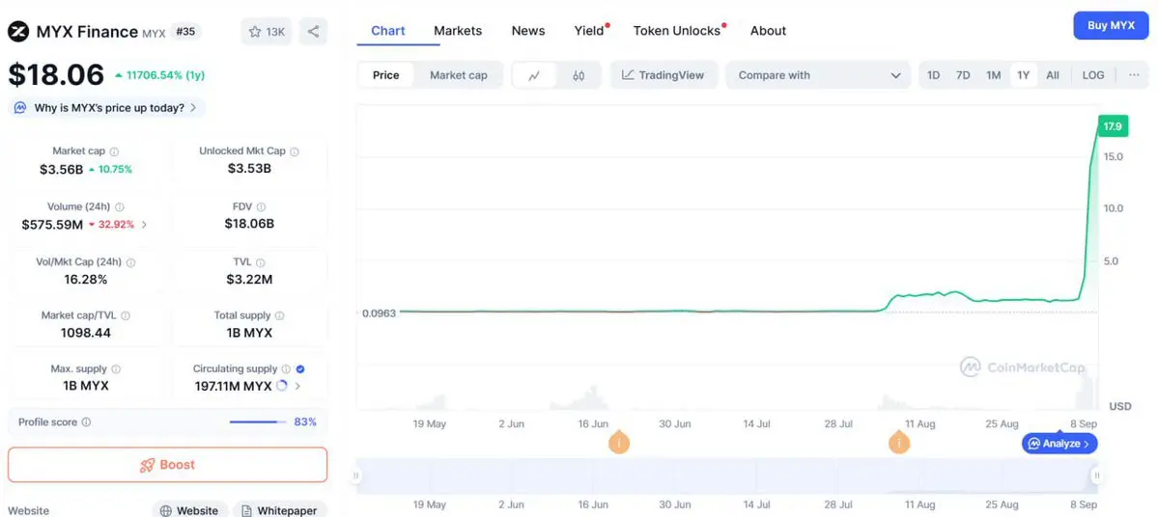Open the share icon button
The width and height of the screenshot is (1158, 517).
pos(313,32)
